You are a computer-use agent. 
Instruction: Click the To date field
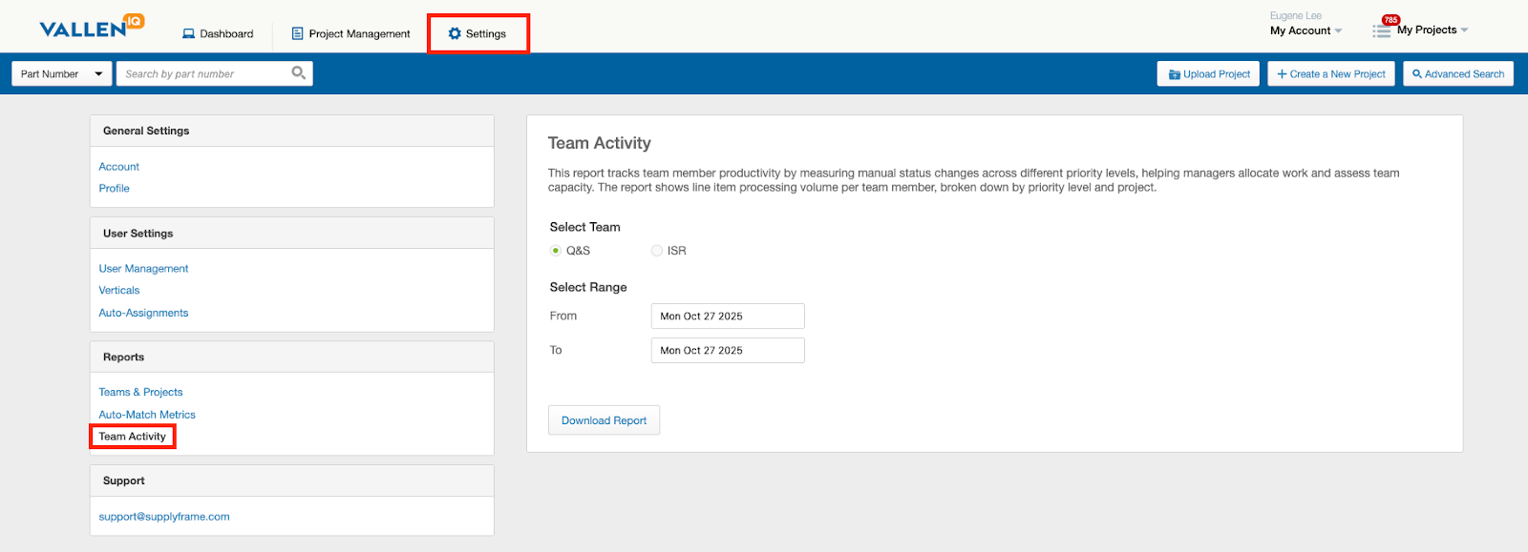[x=727, y=351]
